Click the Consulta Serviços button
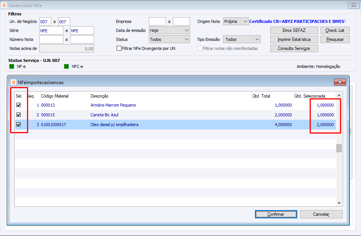 [294, 48]
